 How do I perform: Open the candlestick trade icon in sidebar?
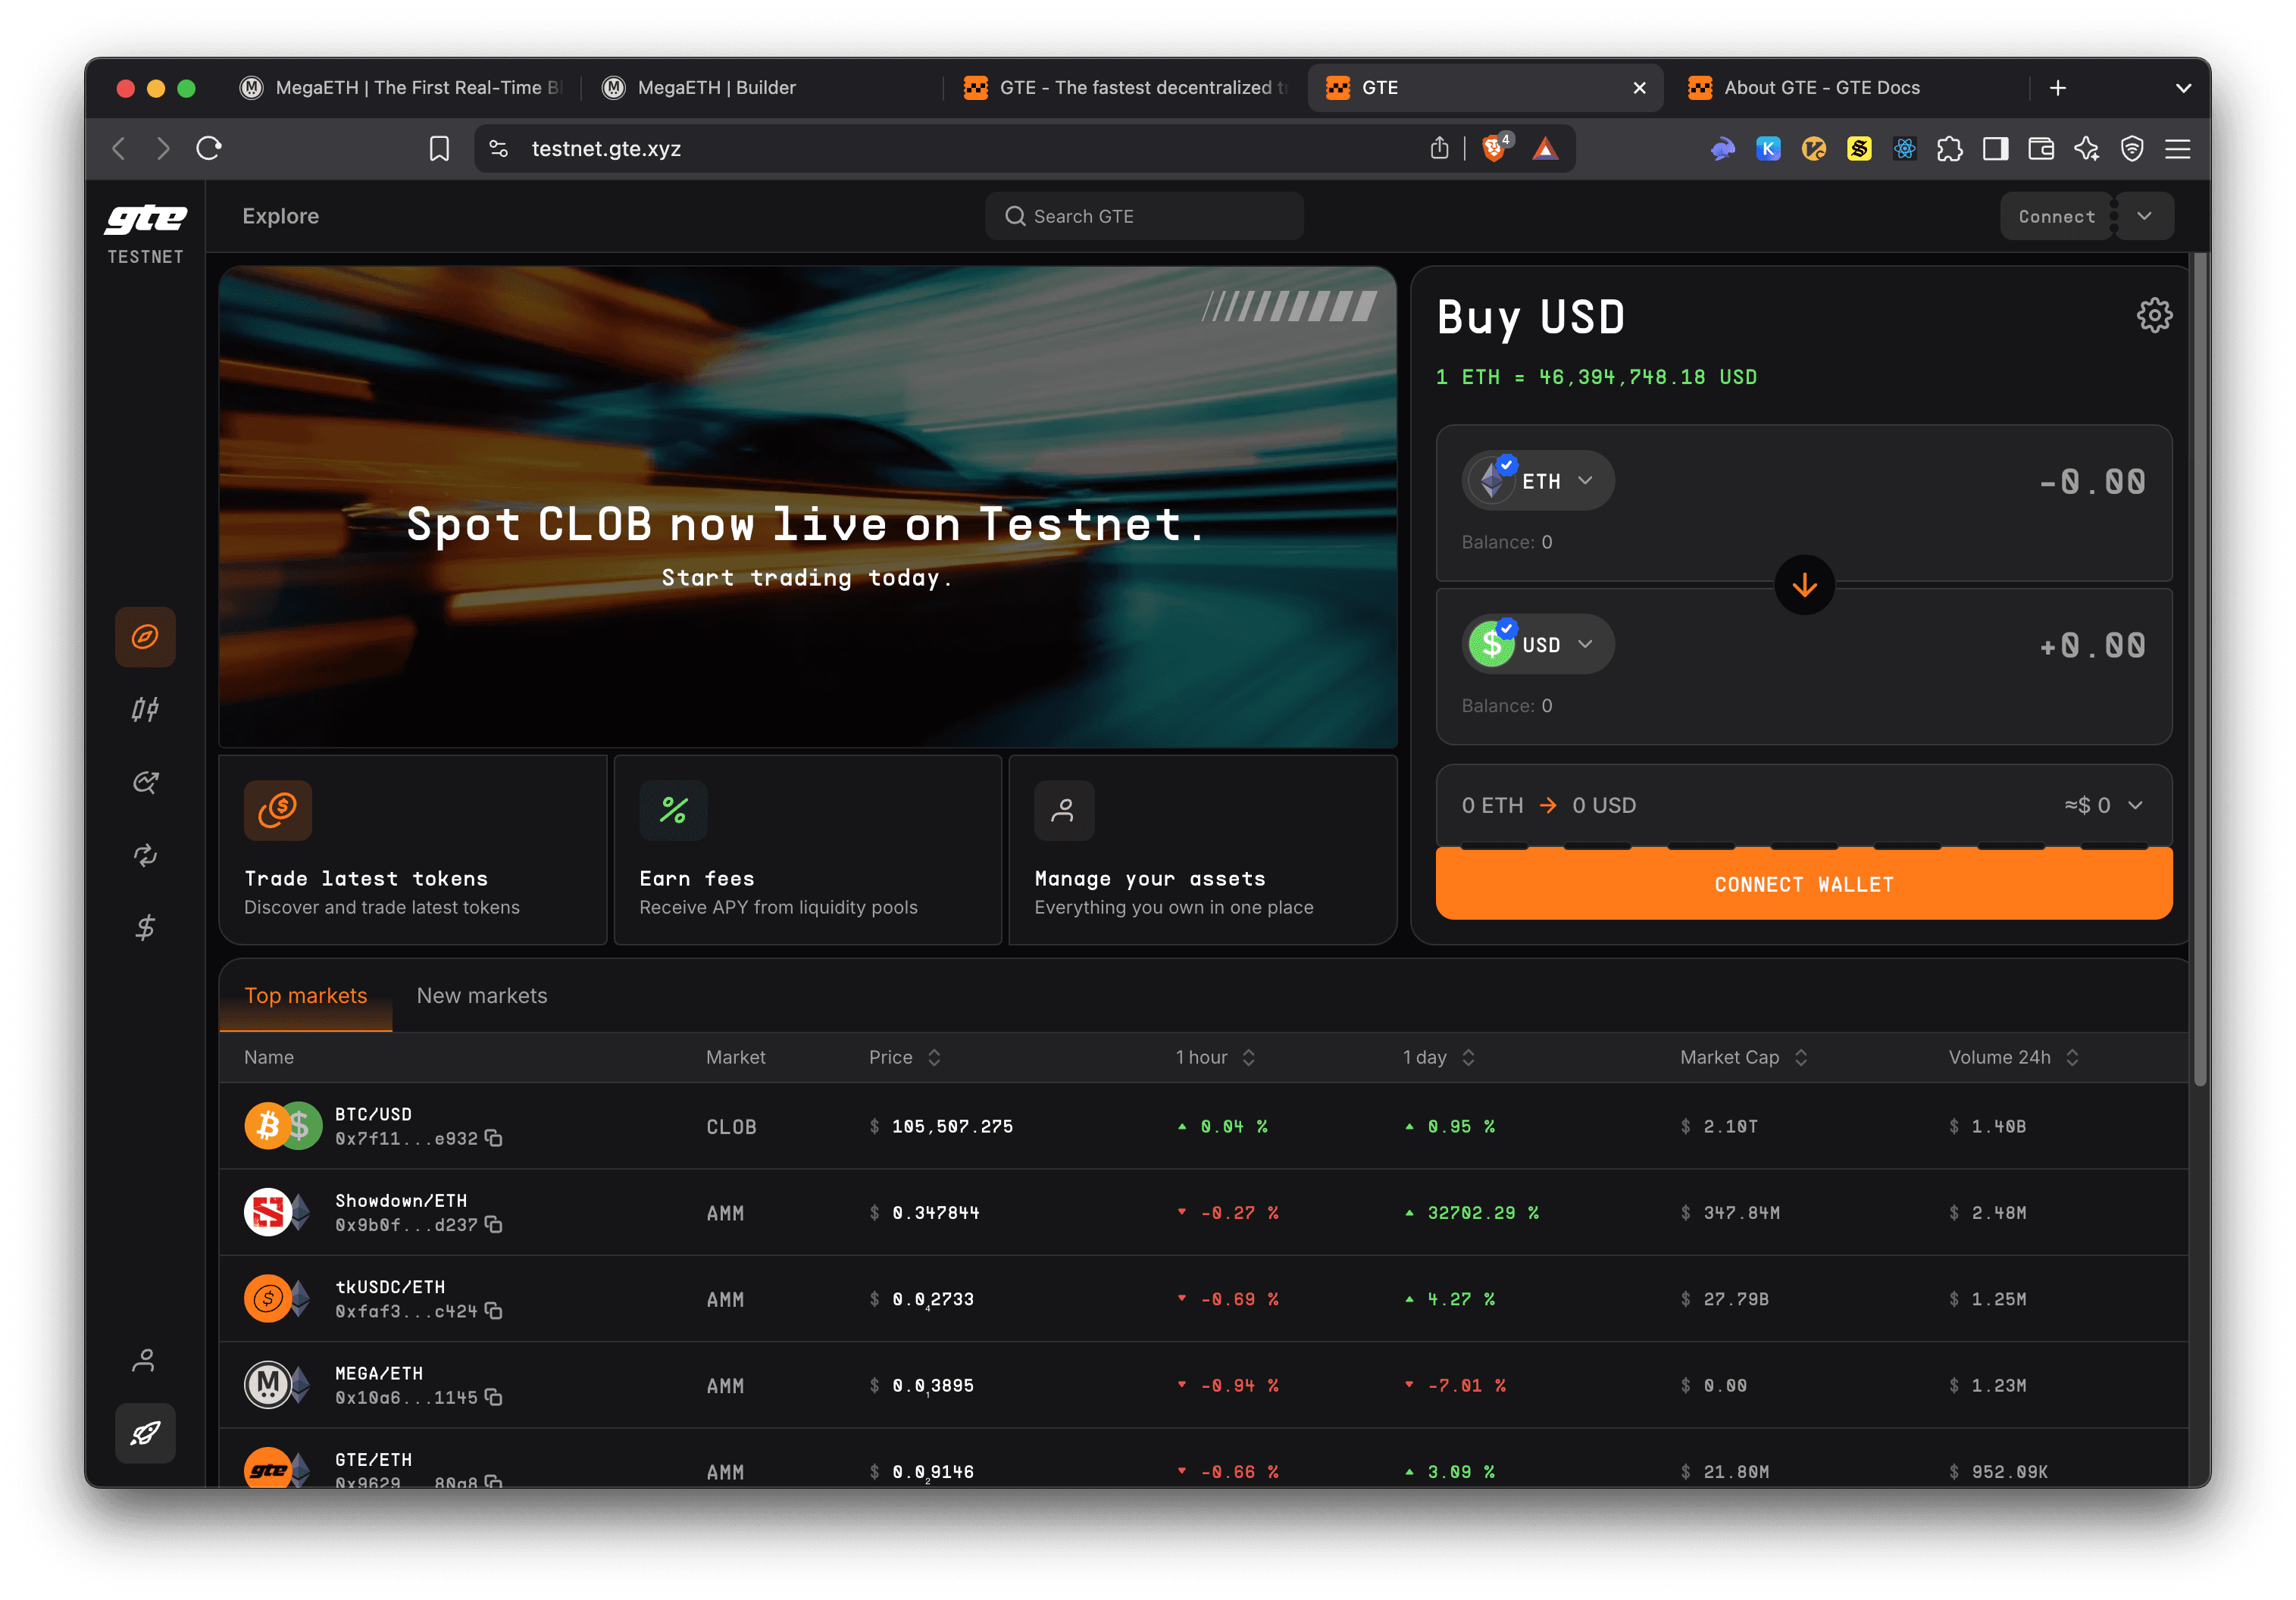click(145, 710)
